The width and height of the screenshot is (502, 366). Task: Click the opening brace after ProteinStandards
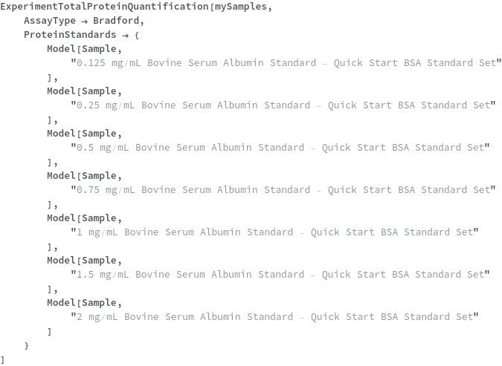(x=137, y=35)
